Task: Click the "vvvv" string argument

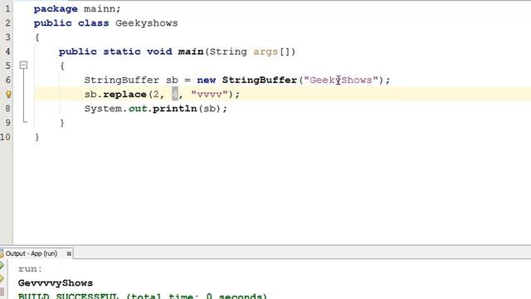Action: (209, 94)
